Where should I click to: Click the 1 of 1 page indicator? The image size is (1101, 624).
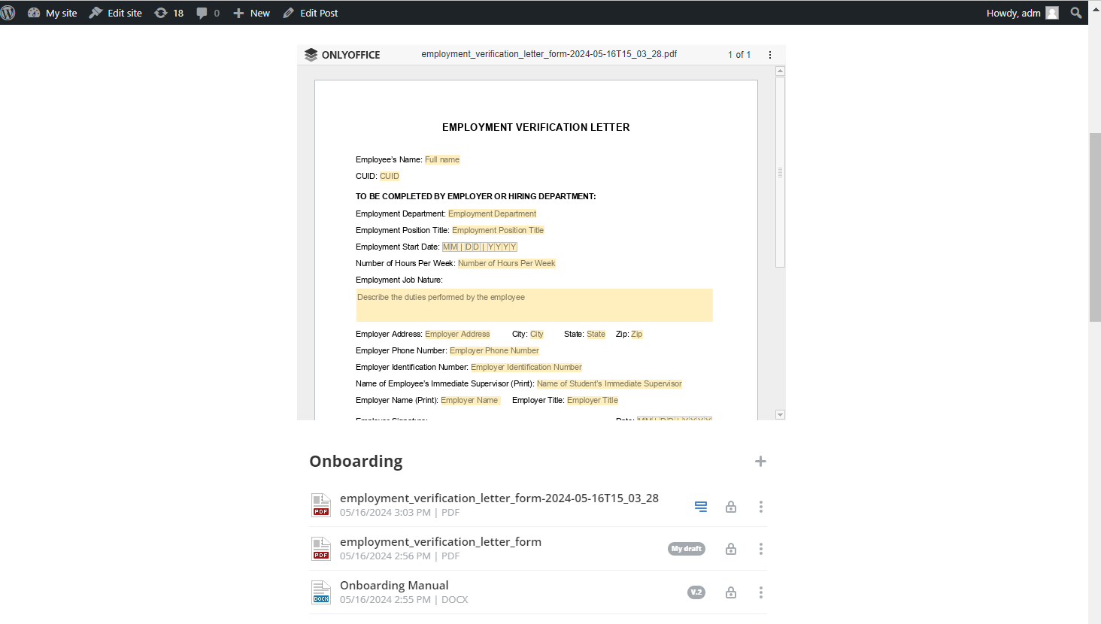click(x=739, y=55)
